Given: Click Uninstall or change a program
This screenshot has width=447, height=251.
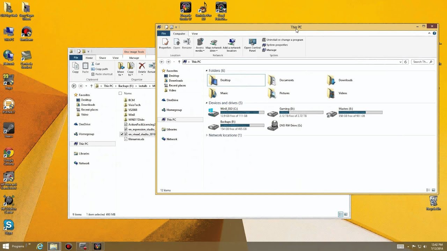Looking at the screenshot, I should pyautogui.click(x=283, y=40).
